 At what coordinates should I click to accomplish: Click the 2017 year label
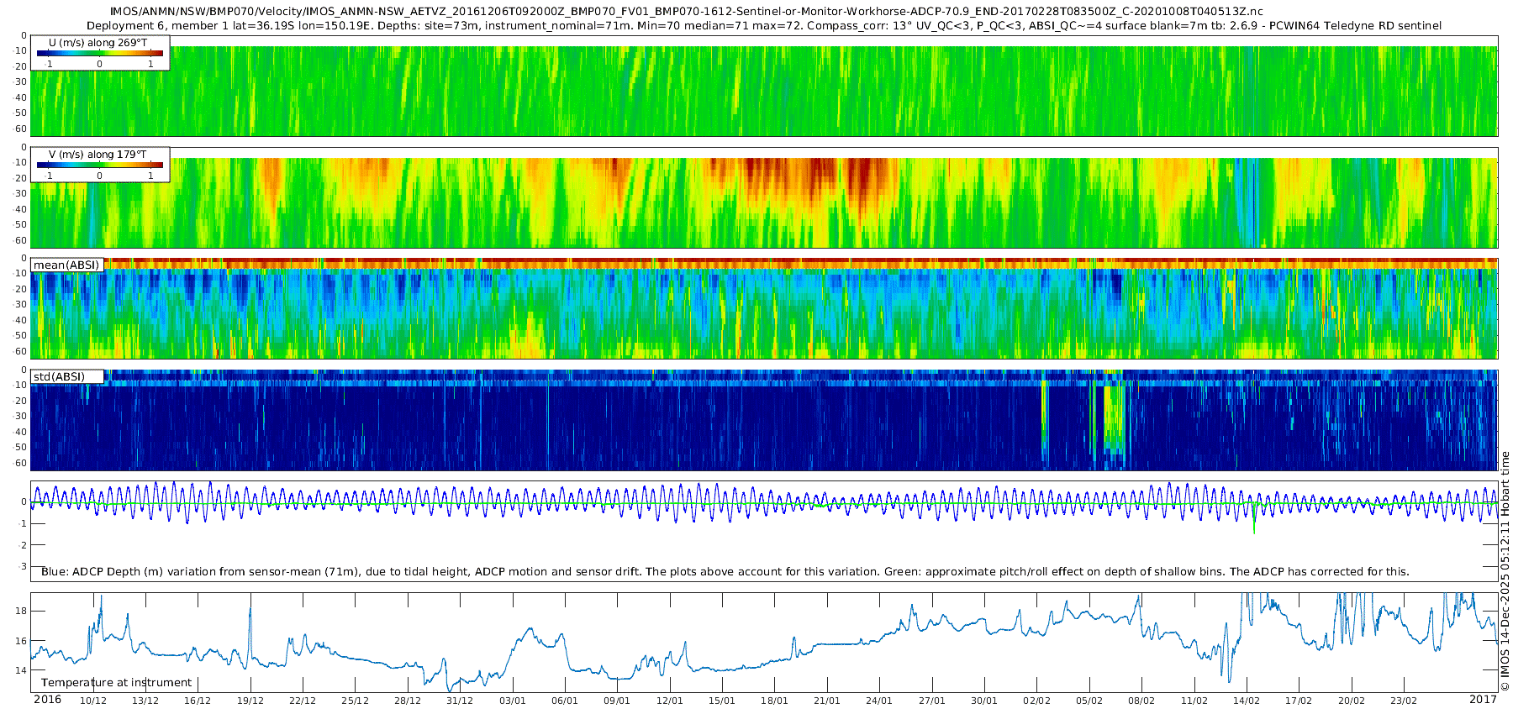tap(1483, 700)
